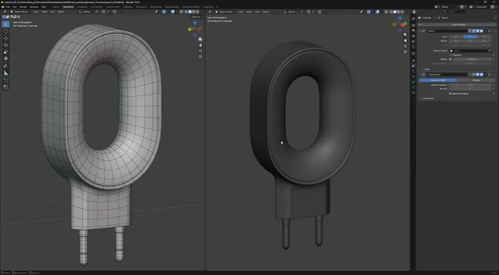Toggle Mirror modifier edit mode display icon

pyautogui.click(x=474, y=31)
